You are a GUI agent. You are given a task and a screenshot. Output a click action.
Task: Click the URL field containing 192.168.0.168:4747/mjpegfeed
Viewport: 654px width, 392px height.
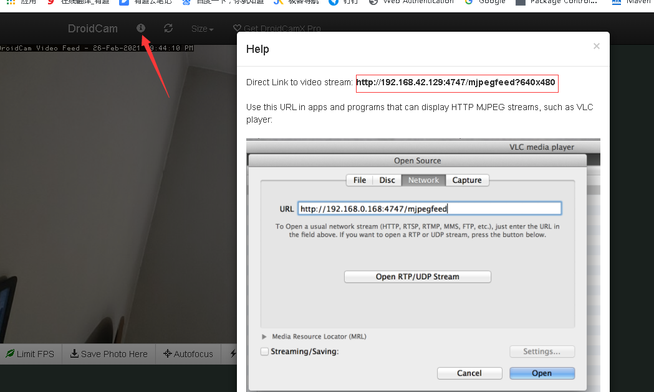[x=430, y=208]
